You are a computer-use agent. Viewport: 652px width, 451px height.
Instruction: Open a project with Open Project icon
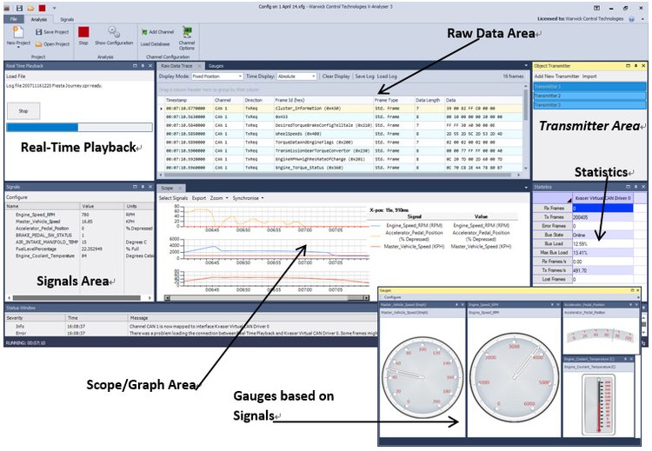(52, 43)
